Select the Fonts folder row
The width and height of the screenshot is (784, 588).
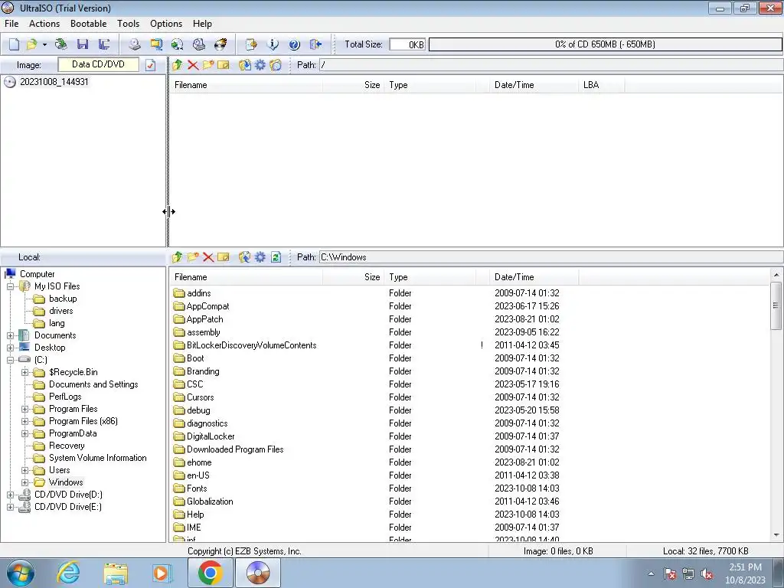click(x=197, y=488)
